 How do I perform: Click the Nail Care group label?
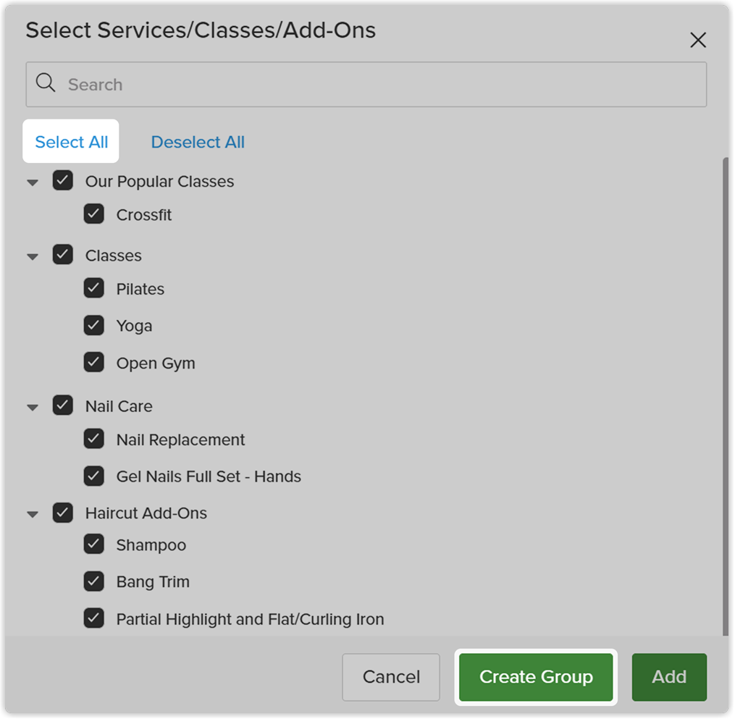tap(119, 406)
